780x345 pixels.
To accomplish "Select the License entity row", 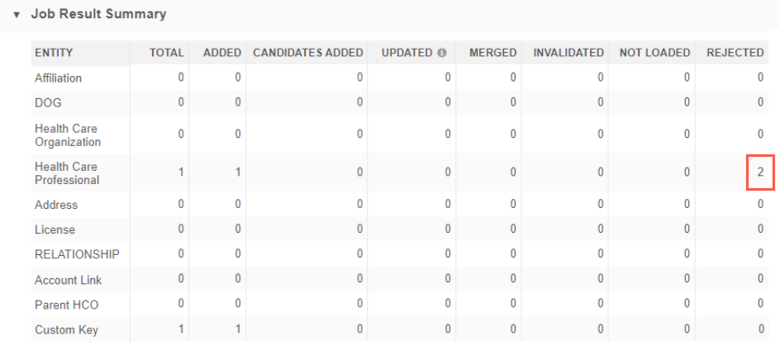I will [55, 229].
